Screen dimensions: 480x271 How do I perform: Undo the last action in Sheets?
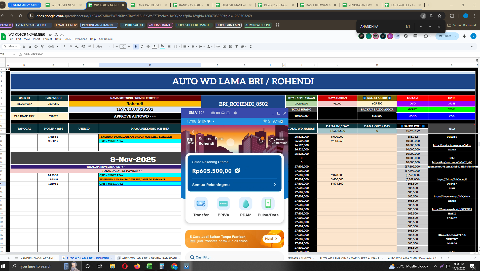tap(24, 46)
